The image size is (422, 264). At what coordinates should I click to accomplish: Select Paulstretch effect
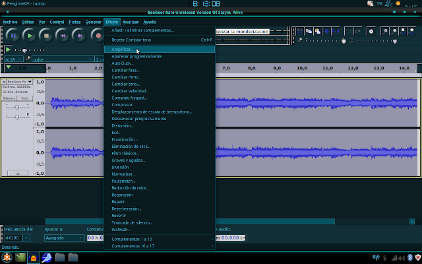click(160, 181)
